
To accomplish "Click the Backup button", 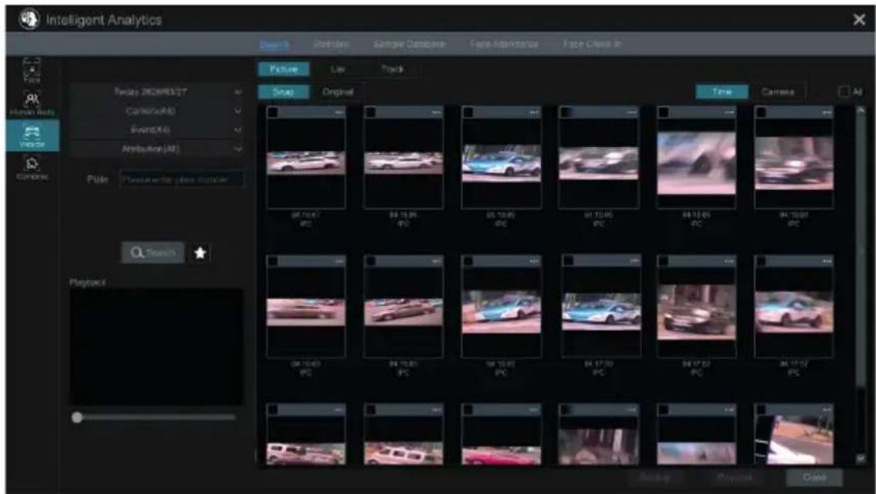I will [x=656, y=478].
